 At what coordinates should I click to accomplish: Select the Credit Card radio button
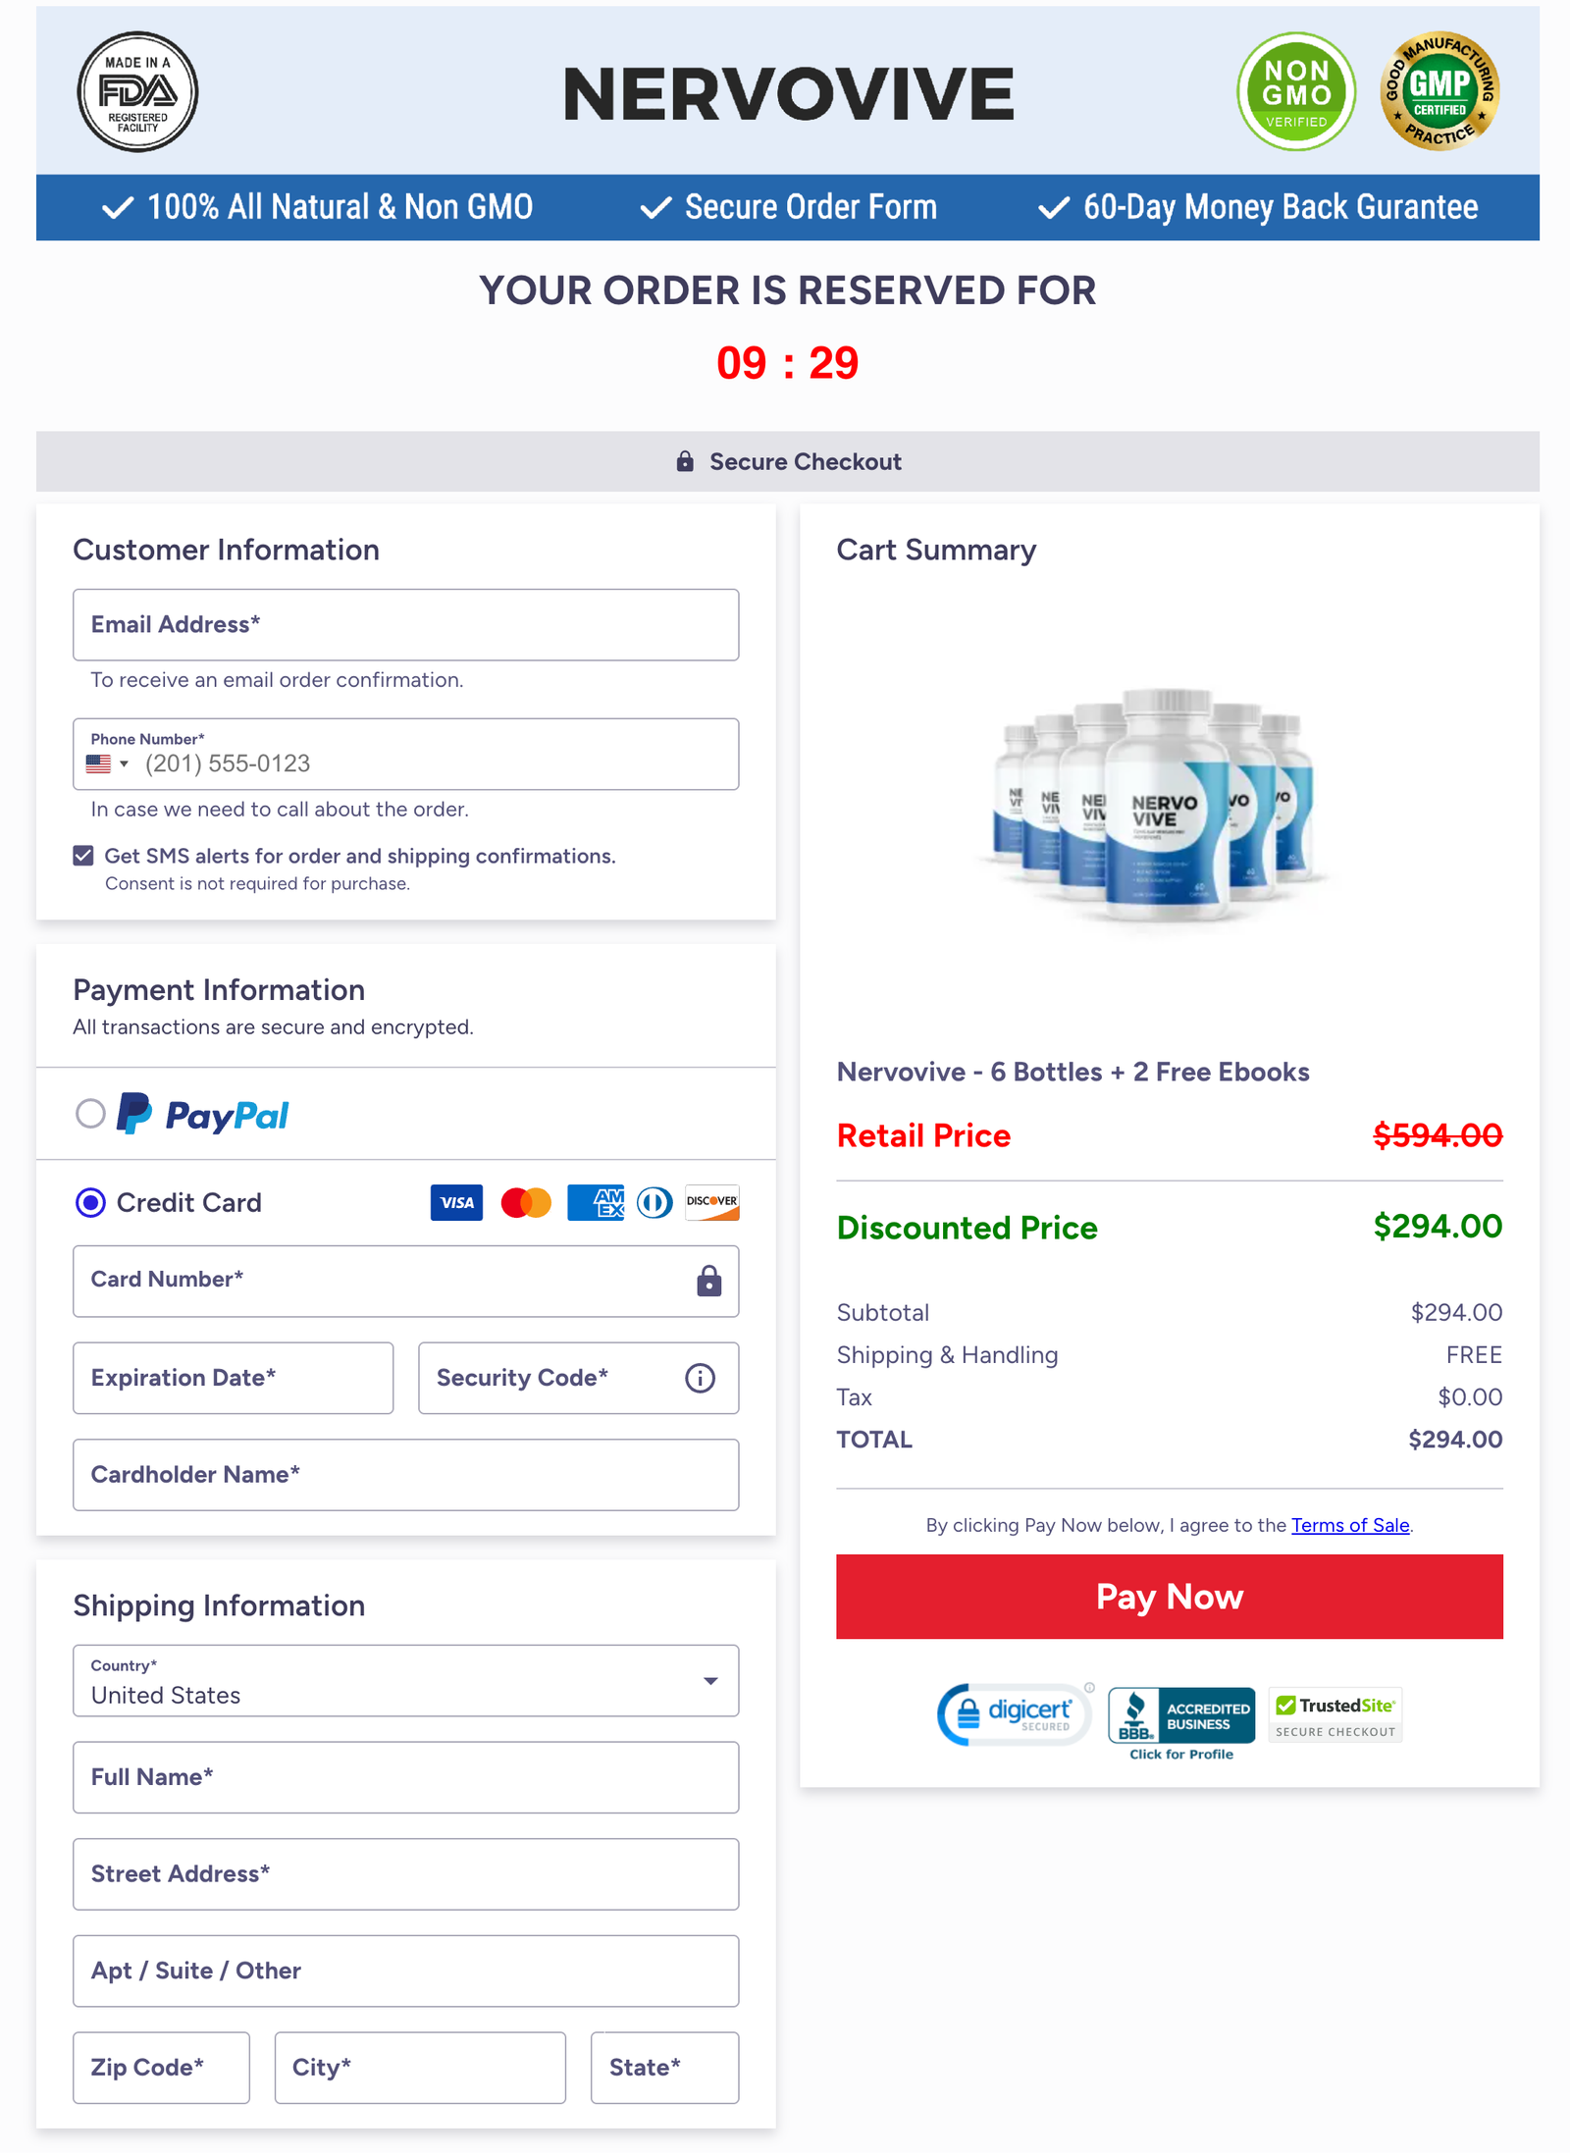pyautogui.click(x=90, y=1202)
